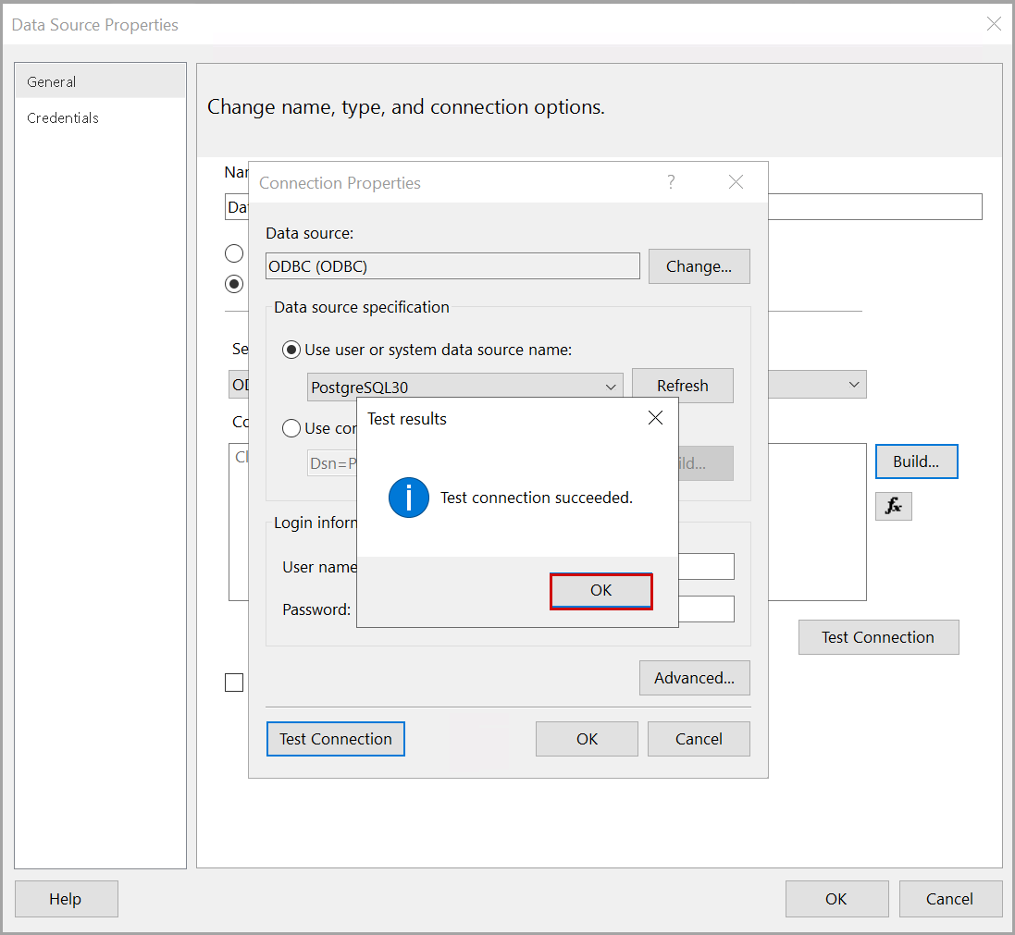Click the question mark help icon in Connection Properties

[x=671, y=182]
